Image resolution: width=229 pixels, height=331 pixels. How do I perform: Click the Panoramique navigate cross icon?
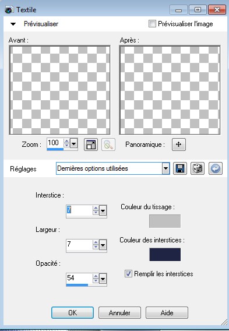pos(179,145)
